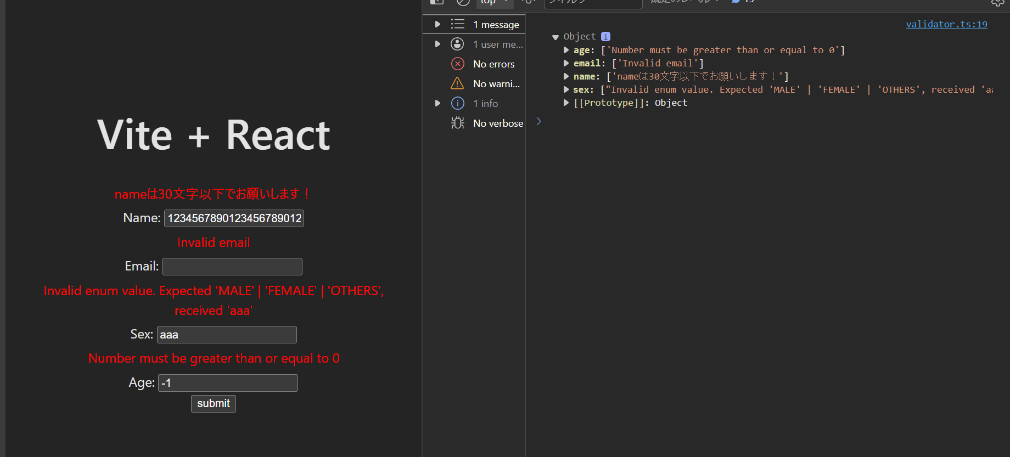Click the clear console icon in DevTools toolbar

tap(463, 2)
